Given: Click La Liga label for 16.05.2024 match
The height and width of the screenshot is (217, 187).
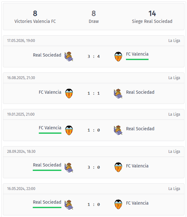Looking at the screenshot, I should [174, 189].
